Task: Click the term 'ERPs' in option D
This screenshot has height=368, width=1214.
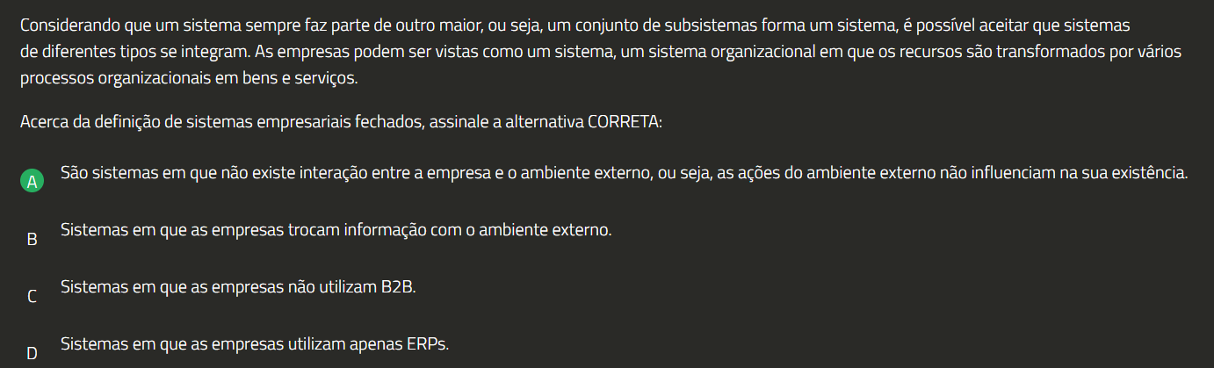Action: click(x=429, y=344)
